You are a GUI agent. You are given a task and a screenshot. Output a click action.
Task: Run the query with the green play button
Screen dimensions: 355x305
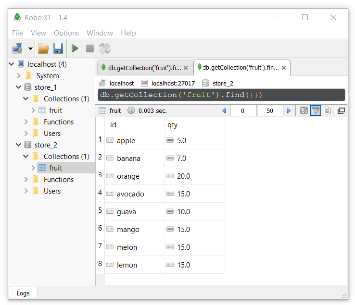[x=75, y=49]
